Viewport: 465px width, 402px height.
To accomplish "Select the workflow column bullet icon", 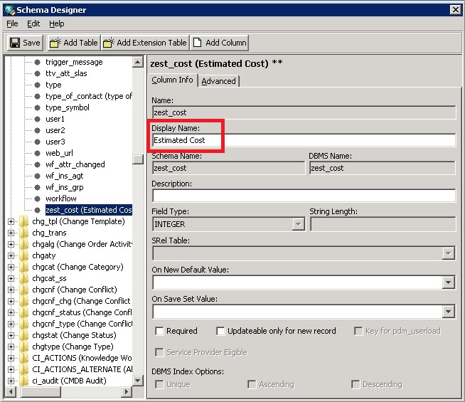I will [37, 199].
